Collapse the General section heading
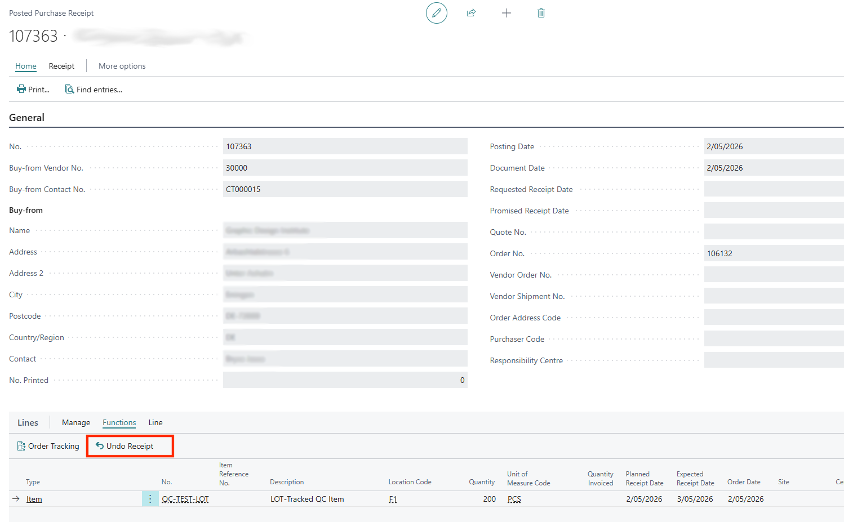The width and height of the screenshot is (844, 522). [x=26, y=118]
